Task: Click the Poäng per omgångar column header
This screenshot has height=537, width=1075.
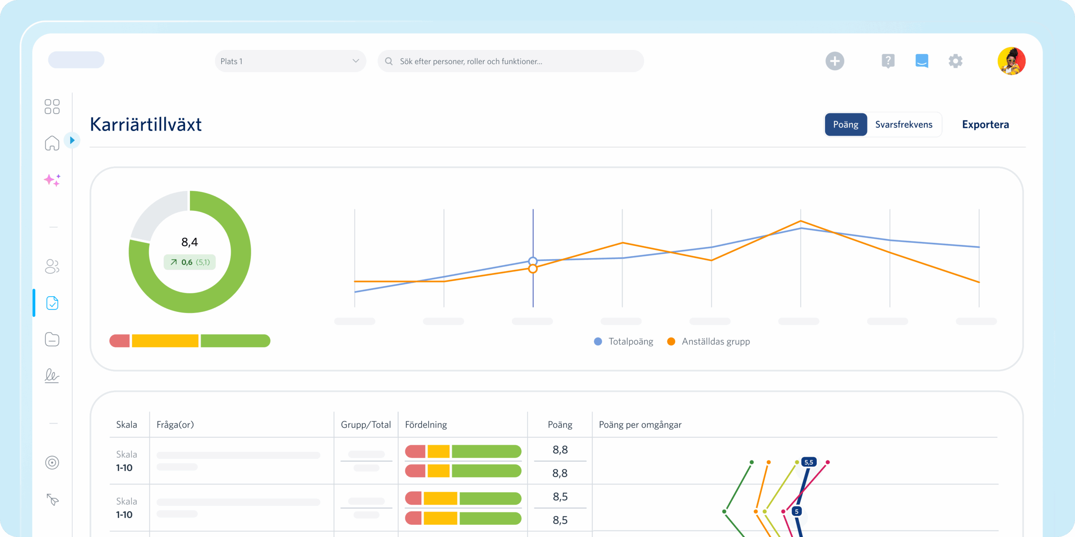Action: [x=640, y=425]
